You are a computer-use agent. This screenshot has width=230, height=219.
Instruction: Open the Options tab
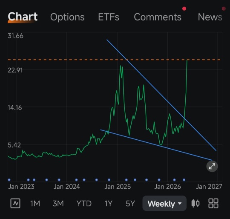pos(67,17)
